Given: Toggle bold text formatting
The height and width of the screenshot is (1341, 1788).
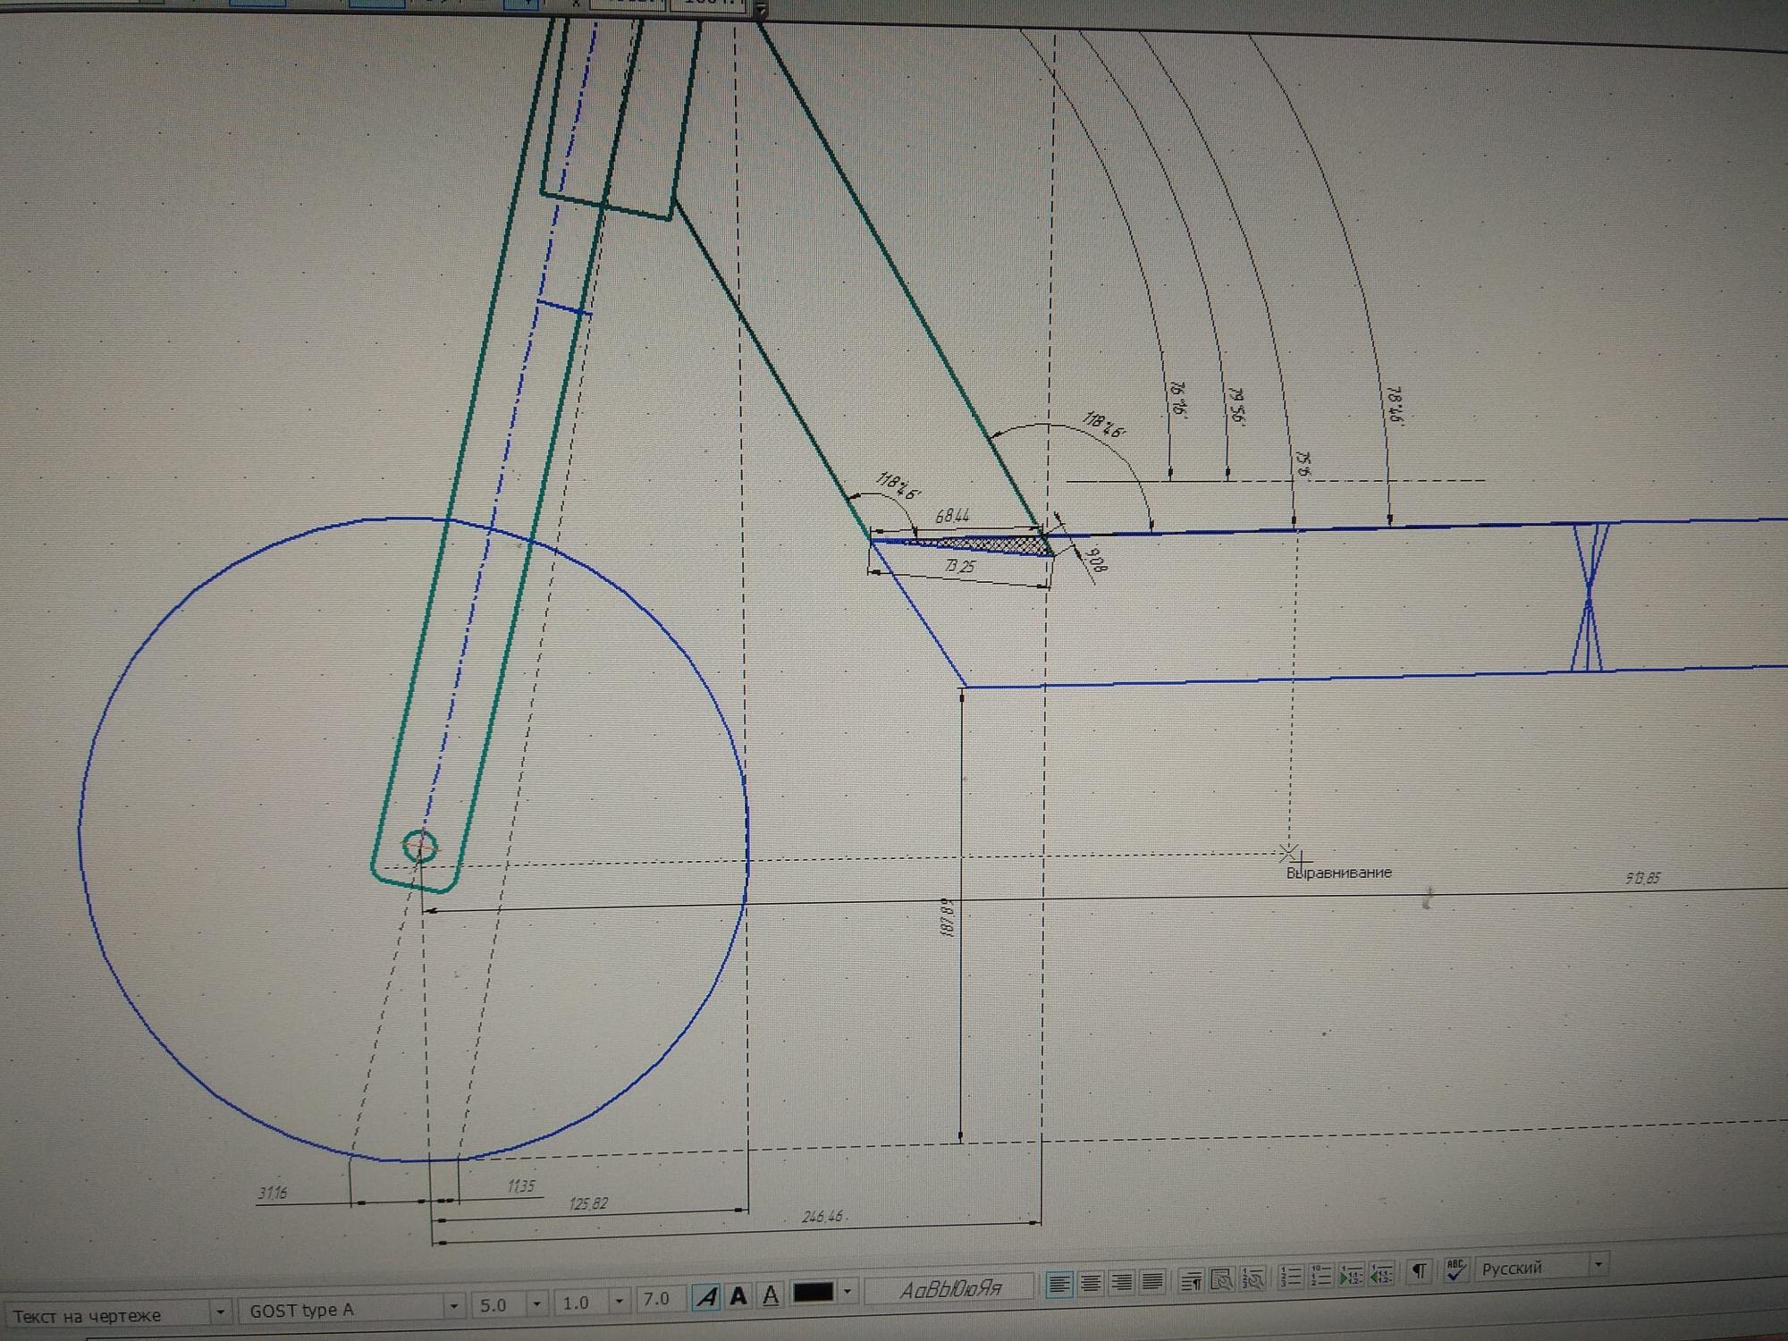Looking at the screenshot, I should click(738, 1295).
